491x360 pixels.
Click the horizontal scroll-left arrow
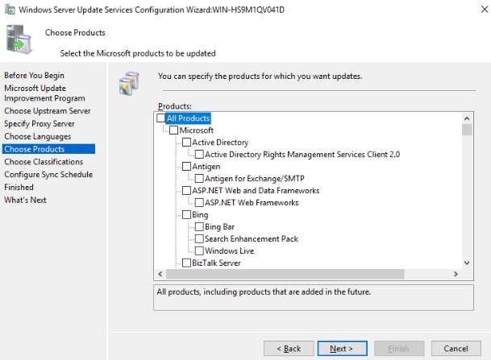click(x=160, y=274)
